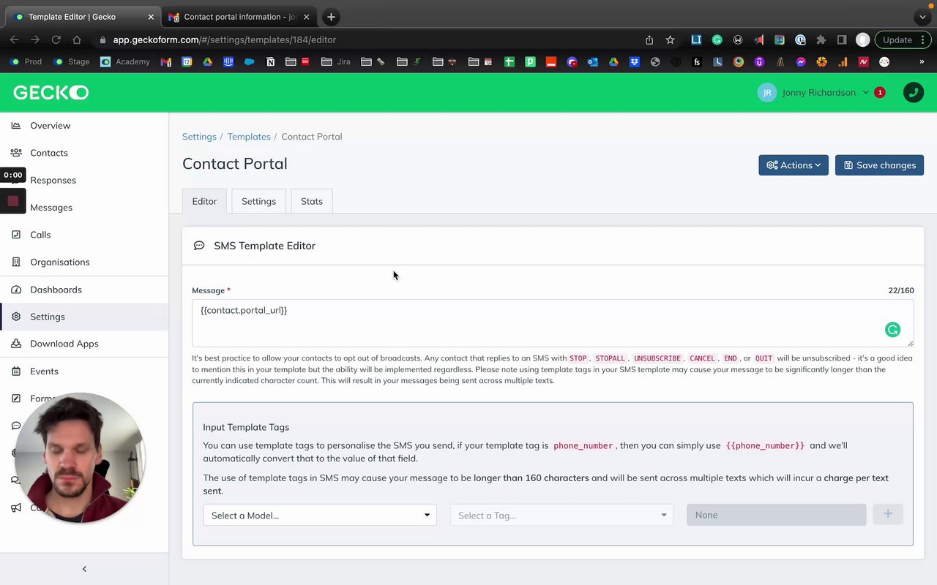Open the Actions dropdown menu
The image size is (937, 585).
pyautogui.click(x=794, y=165)
